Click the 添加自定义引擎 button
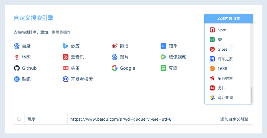 pyautogui.click(x=234, y=120)
